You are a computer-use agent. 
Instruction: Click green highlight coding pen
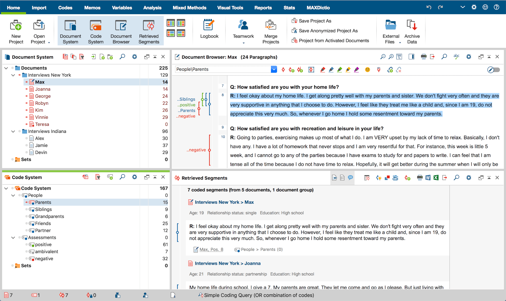340,70
